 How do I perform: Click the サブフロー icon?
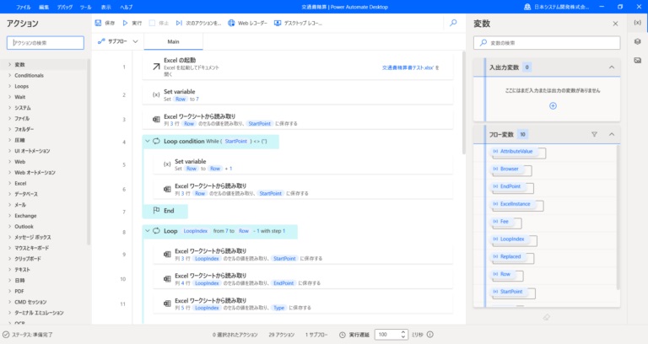(101, 41)
